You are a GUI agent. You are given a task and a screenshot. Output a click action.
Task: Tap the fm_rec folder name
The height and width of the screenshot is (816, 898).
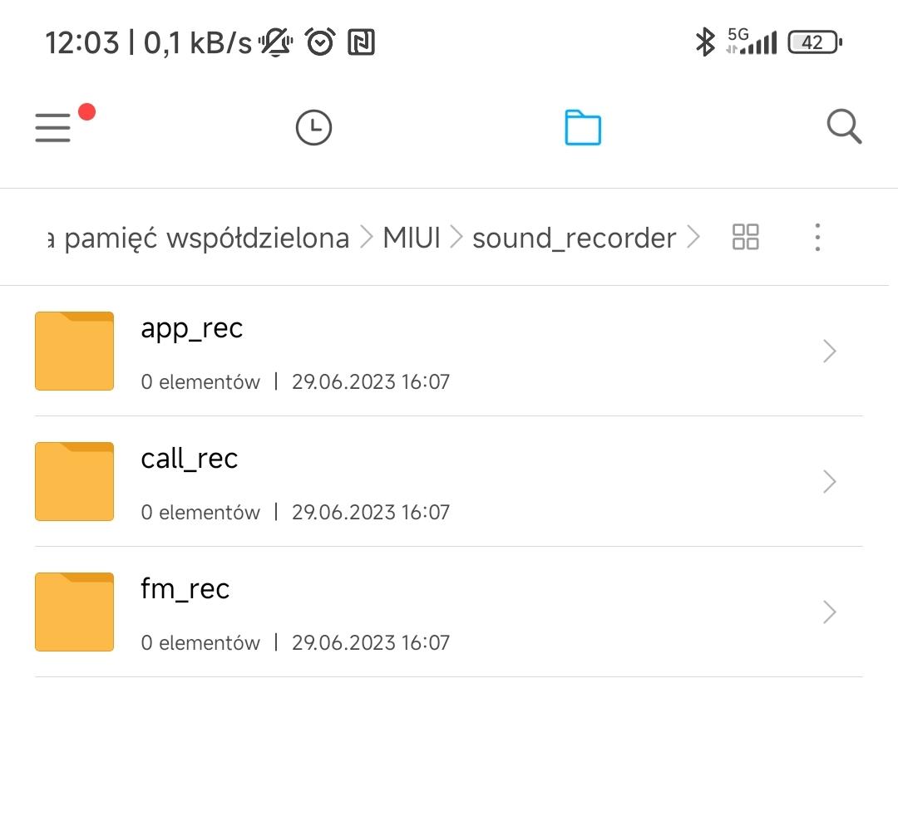pyautogui.click(x=185, y=589)
